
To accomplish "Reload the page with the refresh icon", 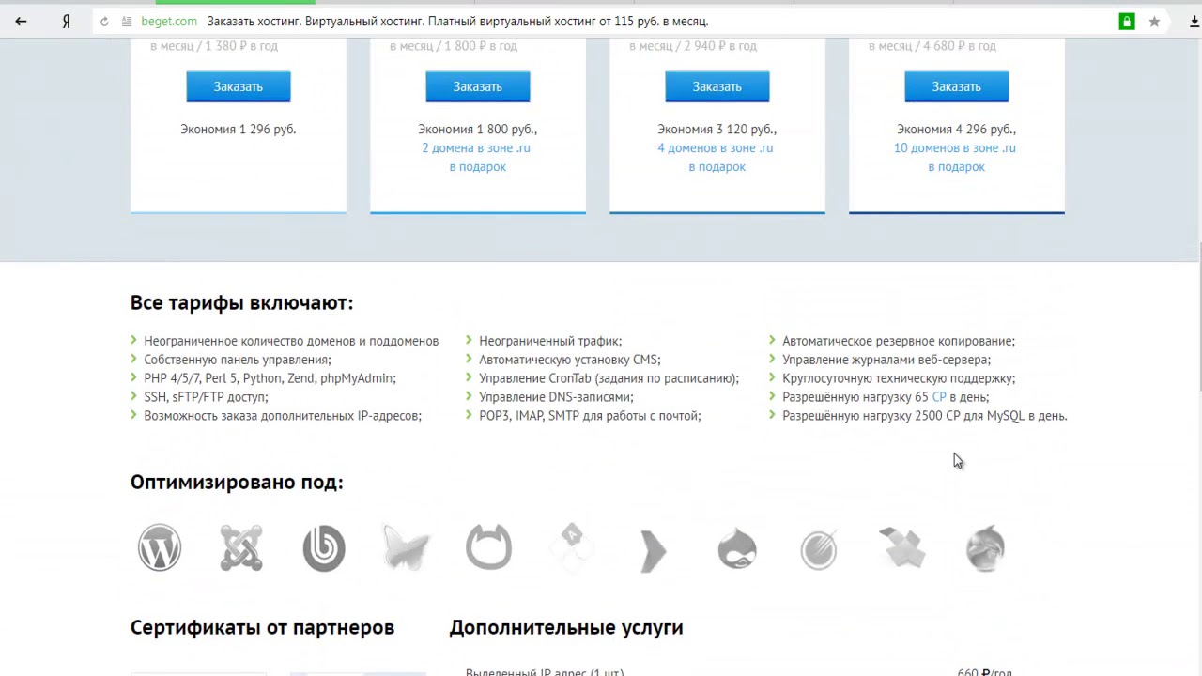I will click(x=104, y=22).
